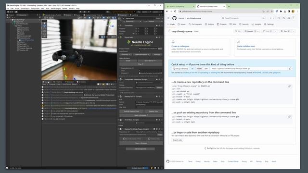This screenshot has height=173, width=308.
Task: Collapse the Deploy To FTP component
Action: pos(119,97)
